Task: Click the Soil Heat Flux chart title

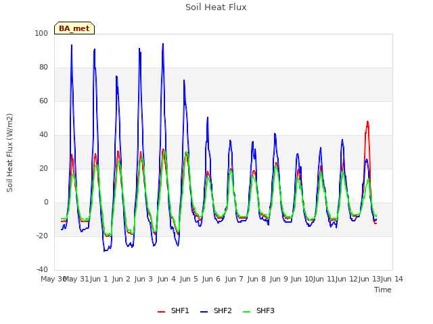Action: coord(216,7)
